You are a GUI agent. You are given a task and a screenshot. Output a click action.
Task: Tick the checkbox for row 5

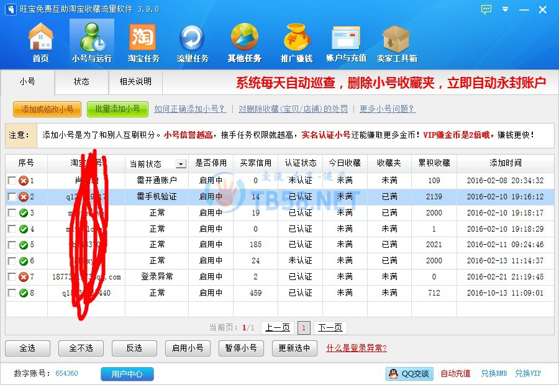12,245
